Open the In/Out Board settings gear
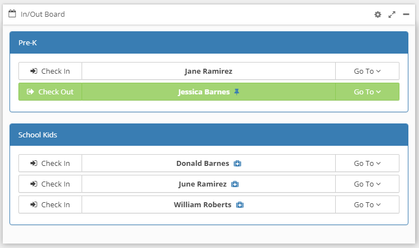This screenshot has height=248, width=419. 378,15
